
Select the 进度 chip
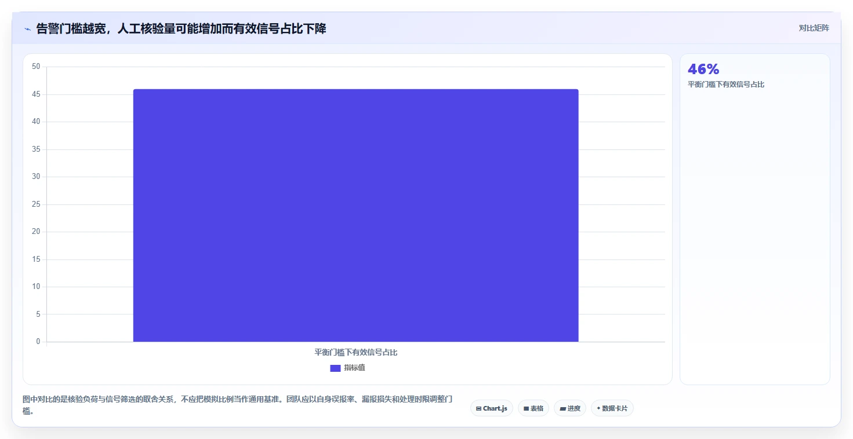tap(570, 408)
